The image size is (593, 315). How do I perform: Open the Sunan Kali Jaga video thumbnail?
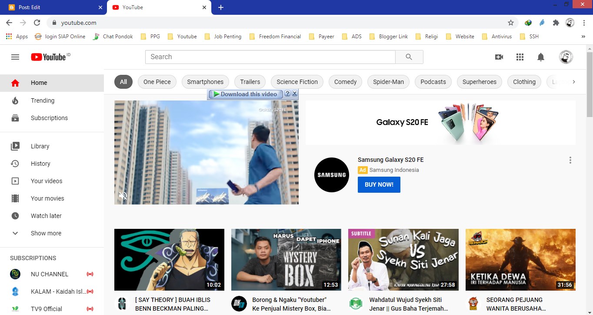coord(403,260)
